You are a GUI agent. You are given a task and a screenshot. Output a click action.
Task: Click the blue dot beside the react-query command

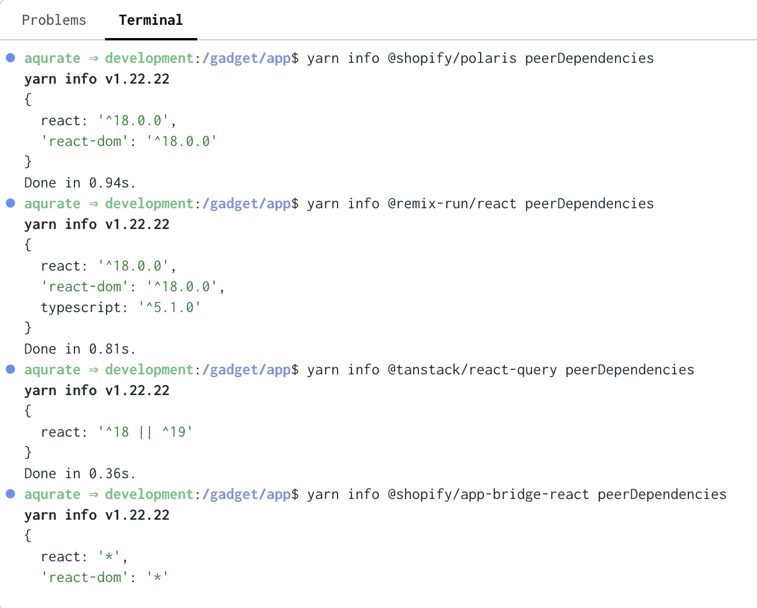point(10,369)
